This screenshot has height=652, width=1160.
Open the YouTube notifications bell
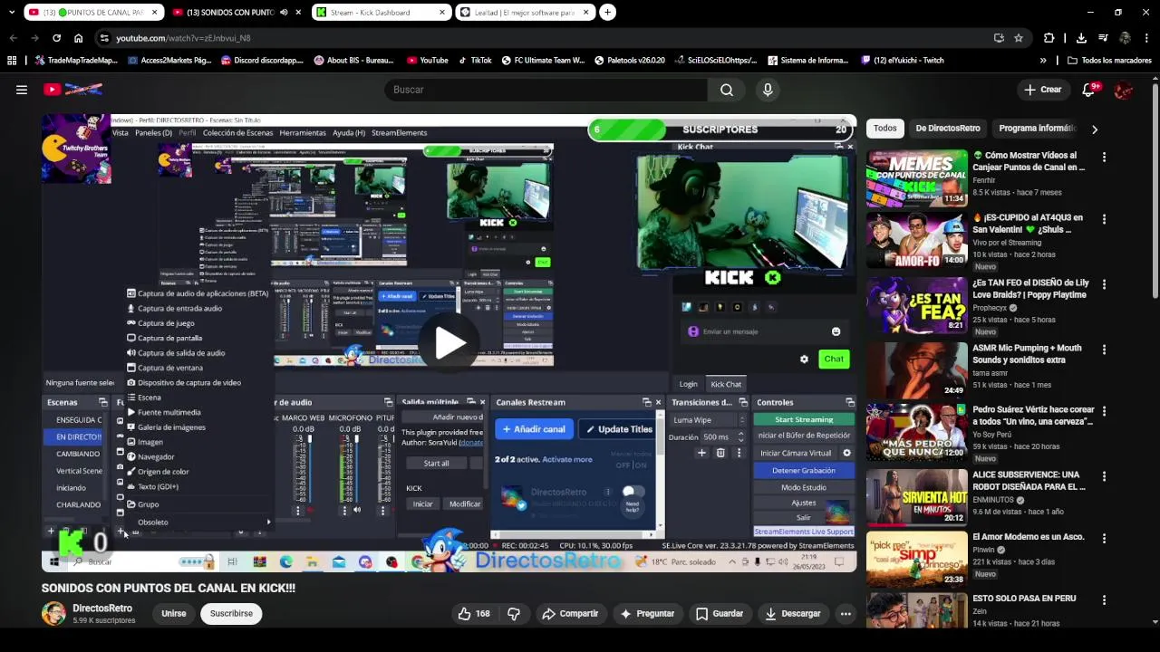[x=1090, y=90]
